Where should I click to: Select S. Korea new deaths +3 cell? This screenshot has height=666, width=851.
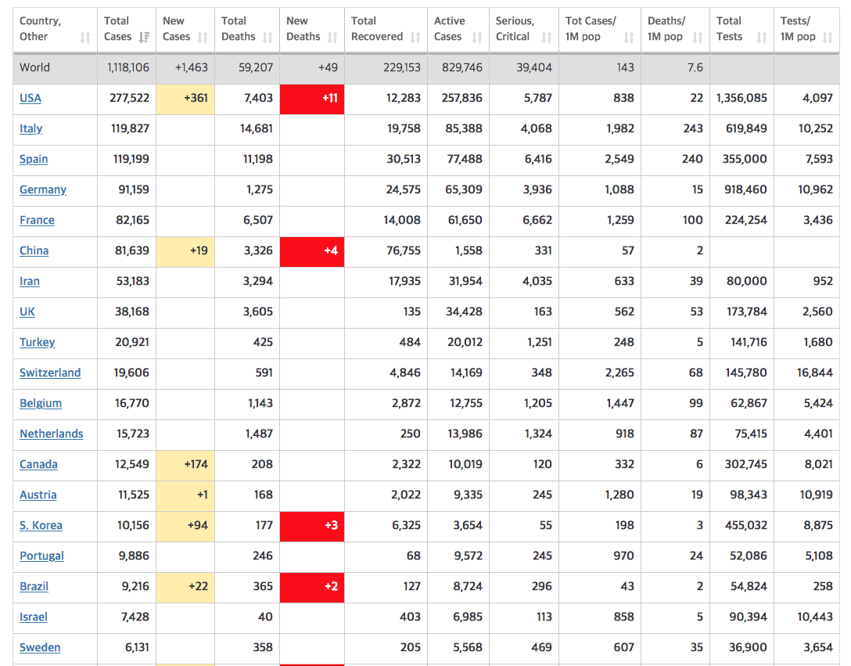312,526
